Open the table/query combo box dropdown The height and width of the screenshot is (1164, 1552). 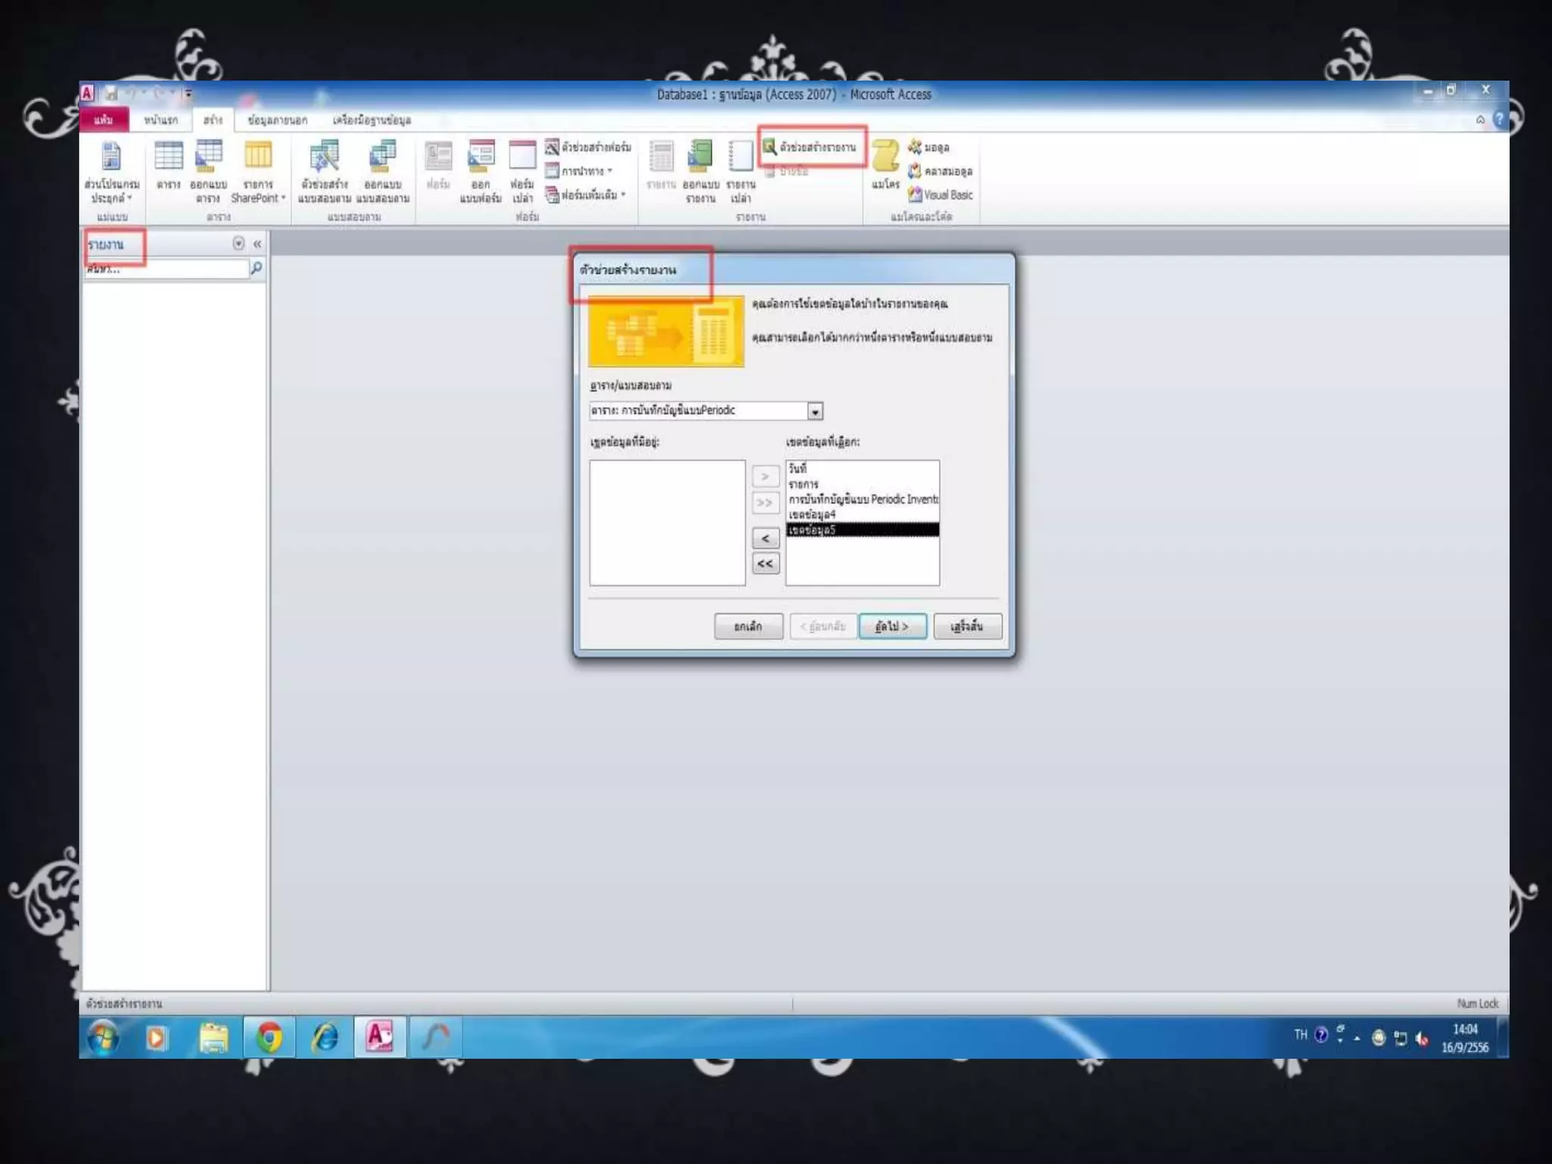[x=815, y=411]
